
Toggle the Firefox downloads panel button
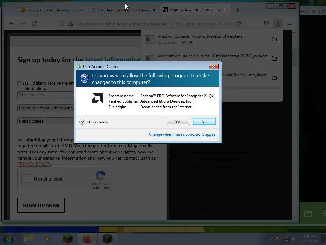point(278,23)
